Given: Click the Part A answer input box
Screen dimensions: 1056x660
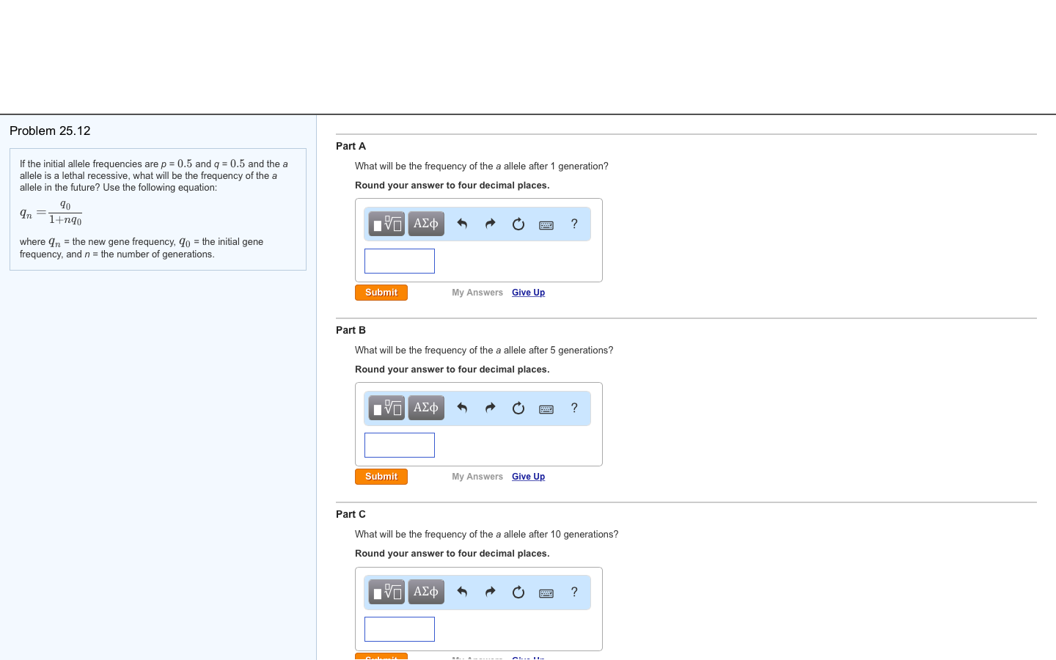Looking at the screenshot, I should (400, 261).
